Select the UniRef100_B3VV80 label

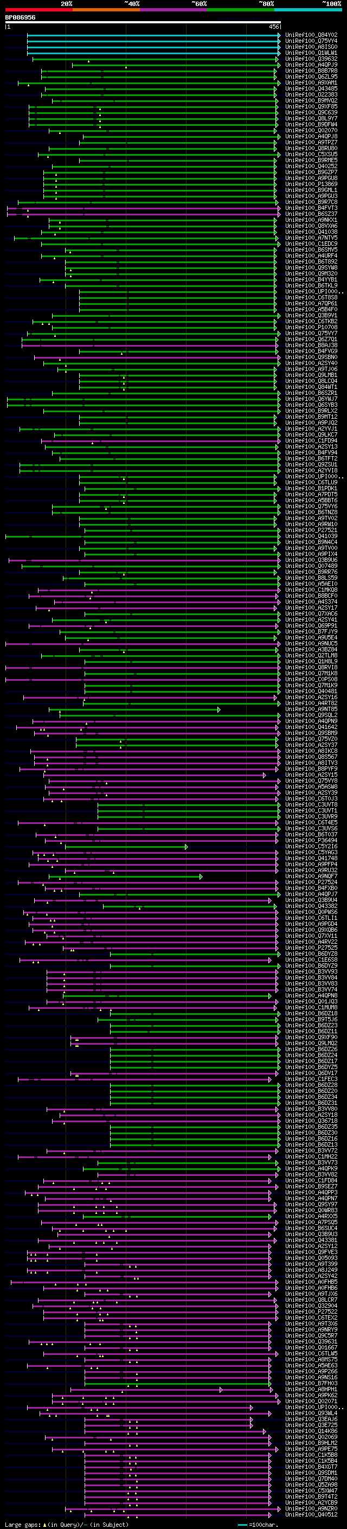coord(311,1109)
